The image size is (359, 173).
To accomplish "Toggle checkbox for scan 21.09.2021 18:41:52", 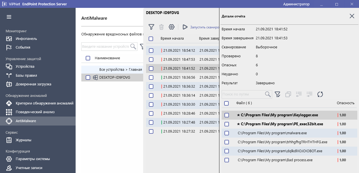I will pyautogui.click(x=151, y=68).
